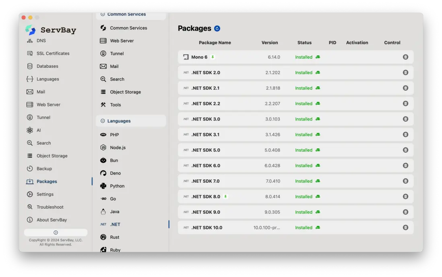The width and height of the screenshot is (442, 277).
Task: Delete the .NET SDK 10.0 package
Action: pyautogui.click(x=405, y=227)
